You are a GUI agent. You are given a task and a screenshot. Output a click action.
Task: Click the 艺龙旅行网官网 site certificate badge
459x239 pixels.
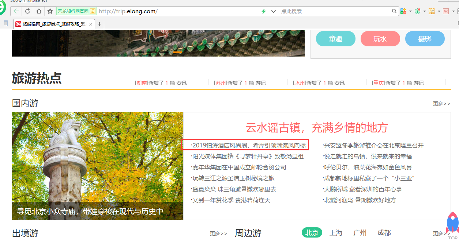coord(76,11)
